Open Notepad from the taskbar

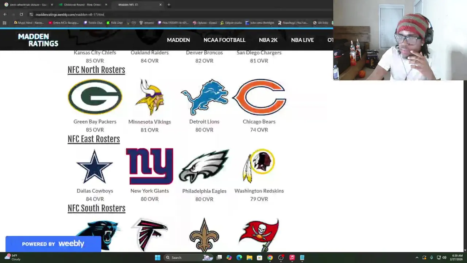click(302, 258)
